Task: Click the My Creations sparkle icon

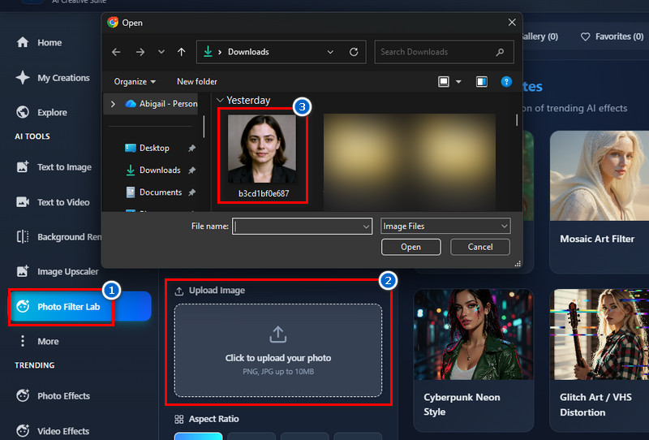Action: (x=23, y=77)
